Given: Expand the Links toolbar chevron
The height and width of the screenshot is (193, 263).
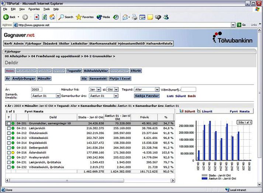Looking at the screenshot, I should pos(260,24).
